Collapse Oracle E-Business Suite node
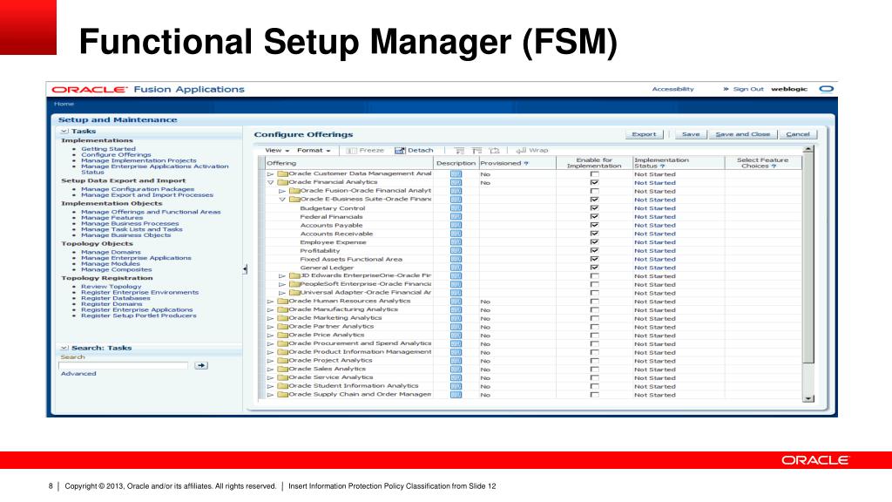The image size is (892, 502). click(x=282, y=200)
